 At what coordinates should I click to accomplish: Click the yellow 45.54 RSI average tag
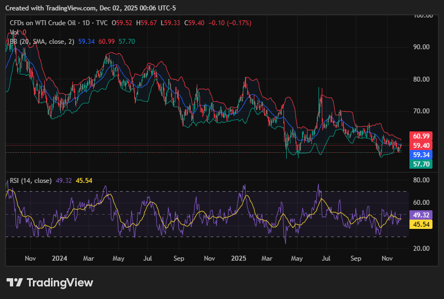point(421,224)
